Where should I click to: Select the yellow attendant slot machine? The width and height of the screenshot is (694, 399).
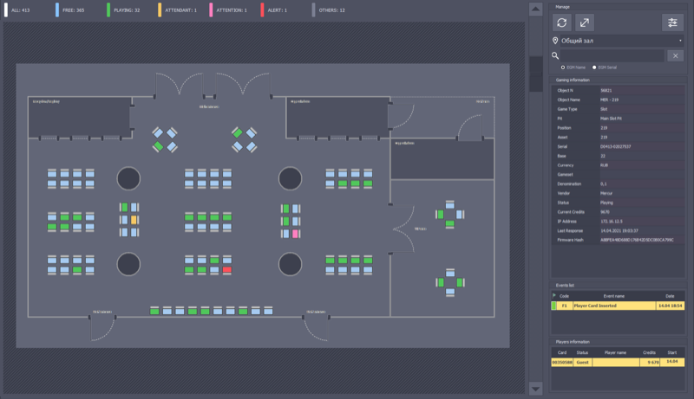point(134,221)
